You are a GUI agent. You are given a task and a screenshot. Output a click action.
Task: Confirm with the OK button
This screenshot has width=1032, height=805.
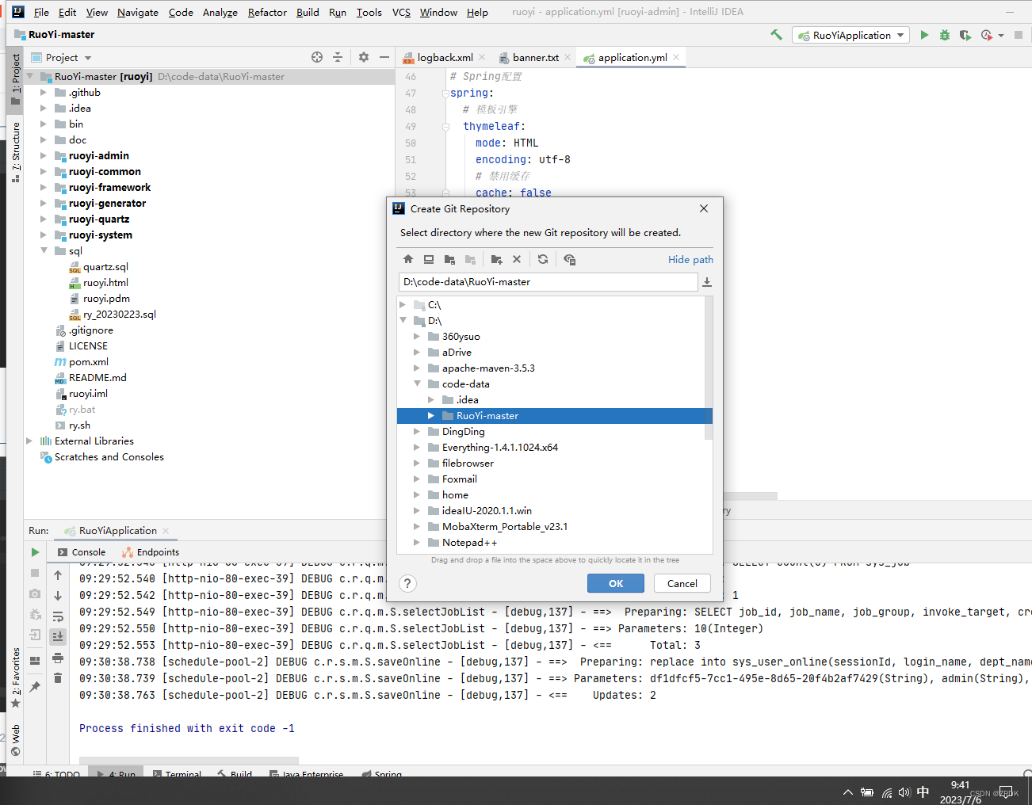616,583
